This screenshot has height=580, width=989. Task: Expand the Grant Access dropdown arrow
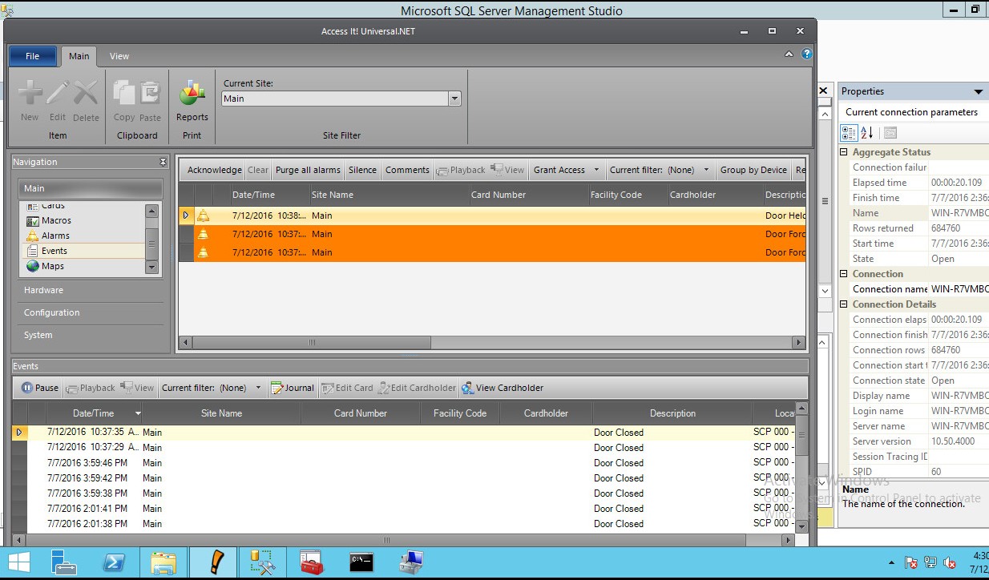[x=595, y=170]
